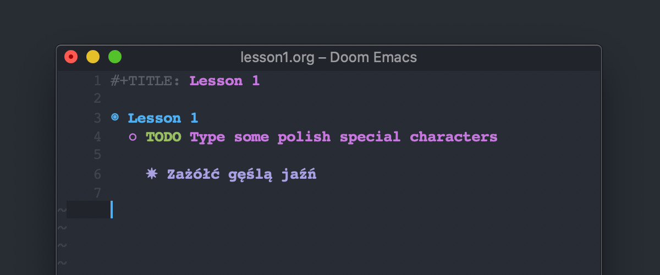This screenshot has width=660, height=275.
Task: Toggle the TODO keyword state
Action: tap(163, 136)
